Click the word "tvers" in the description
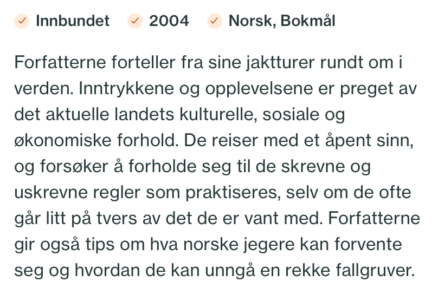Image resolution: width=438 pixels, height=288 pixels. pyautogui.click(x=117, y=219)
